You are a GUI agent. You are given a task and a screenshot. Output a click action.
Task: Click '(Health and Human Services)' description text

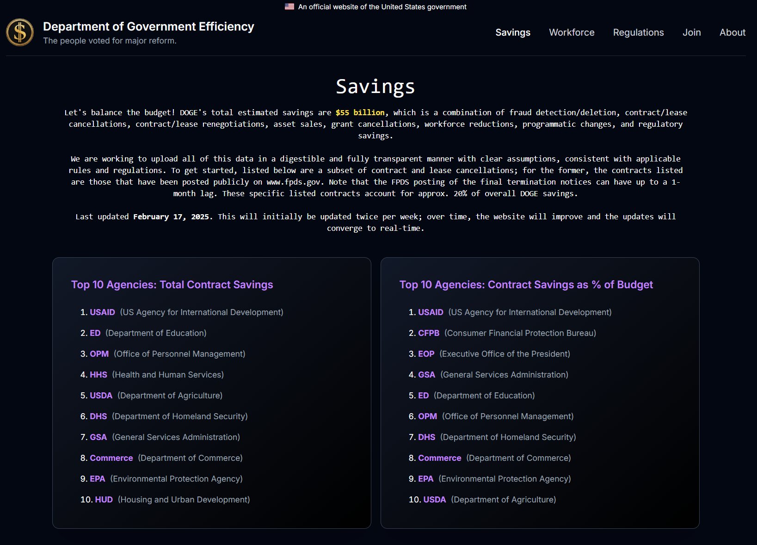click(168, 375)
